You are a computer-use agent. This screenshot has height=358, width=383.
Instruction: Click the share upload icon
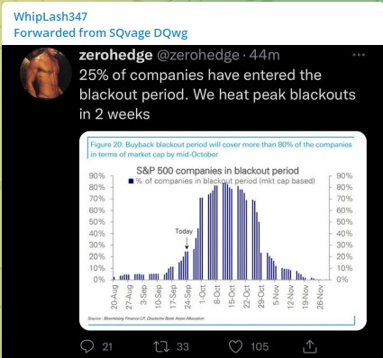tap(309, 346)
